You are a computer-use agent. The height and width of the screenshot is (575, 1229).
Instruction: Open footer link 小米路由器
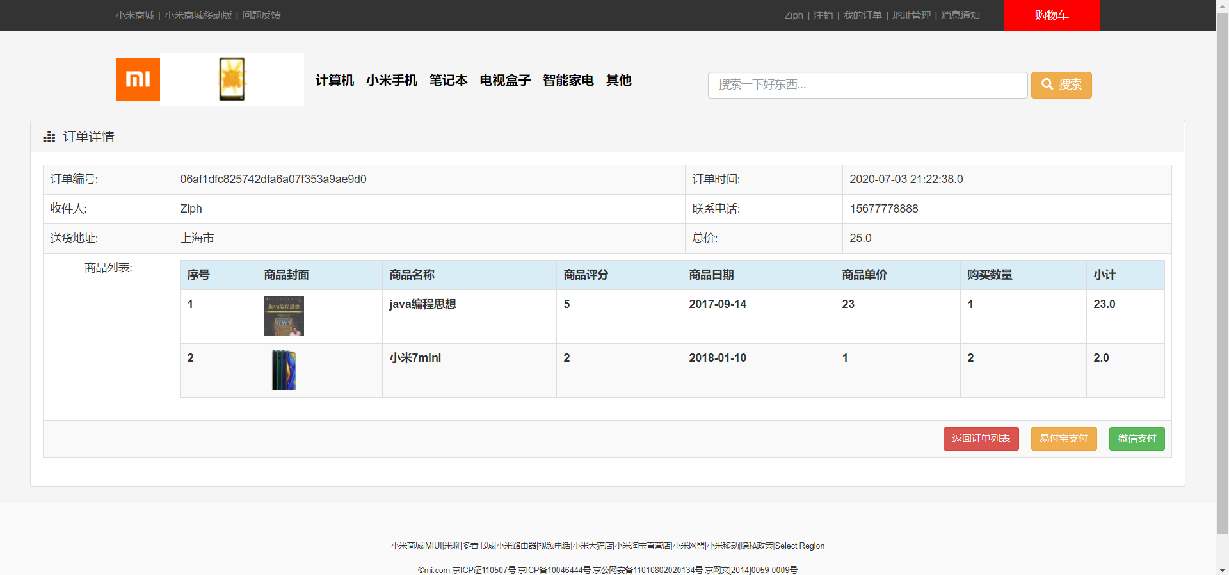(517, 546)
